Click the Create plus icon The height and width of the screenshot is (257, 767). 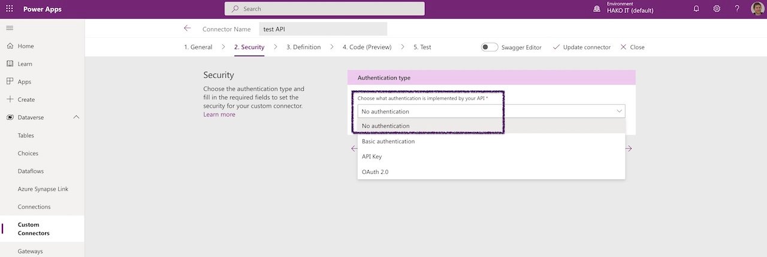point(10,99)
